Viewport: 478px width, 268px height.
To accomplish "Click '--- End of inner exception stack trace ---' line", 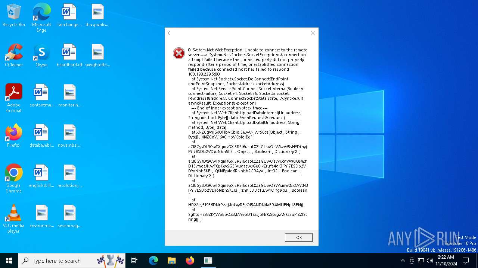I will tap(229, 108).
